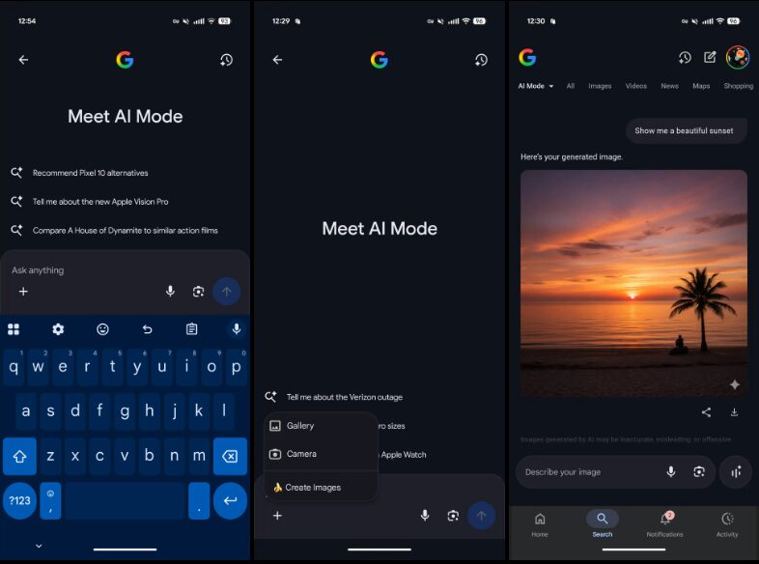
Task: Switch keyboard to ?123 symbols layout
Action: click(19, 500)
